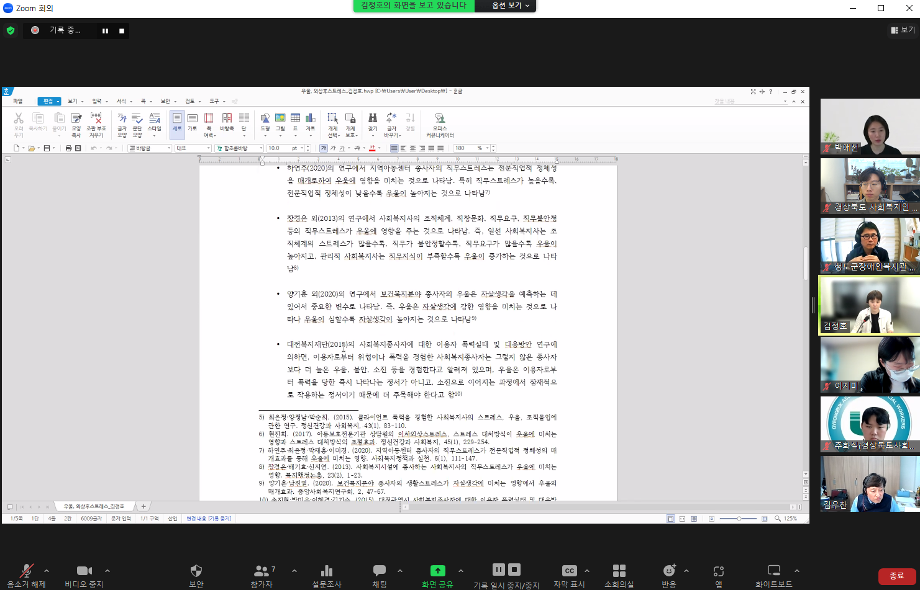Image resolution: width=920 pixels, height=590 pixels.
Task: Toggle 자막 표시 captions
Action: coord(569,576)
